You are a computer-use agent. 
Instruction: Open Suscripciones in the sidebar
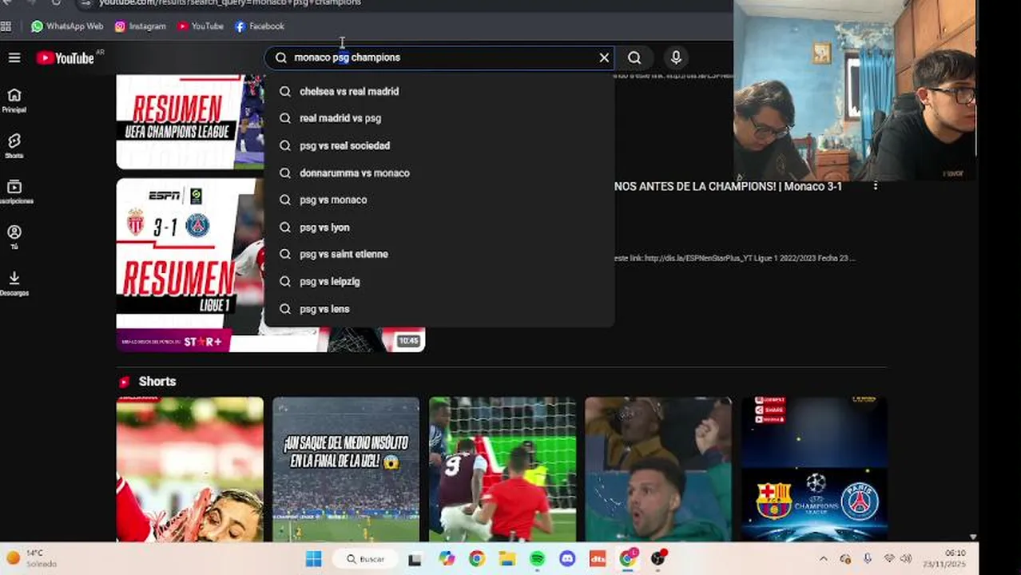tap(14, 192)
